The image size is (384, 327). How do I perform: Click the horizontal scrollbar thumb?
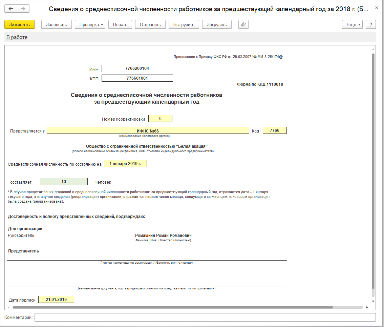(x=173, y=307)
